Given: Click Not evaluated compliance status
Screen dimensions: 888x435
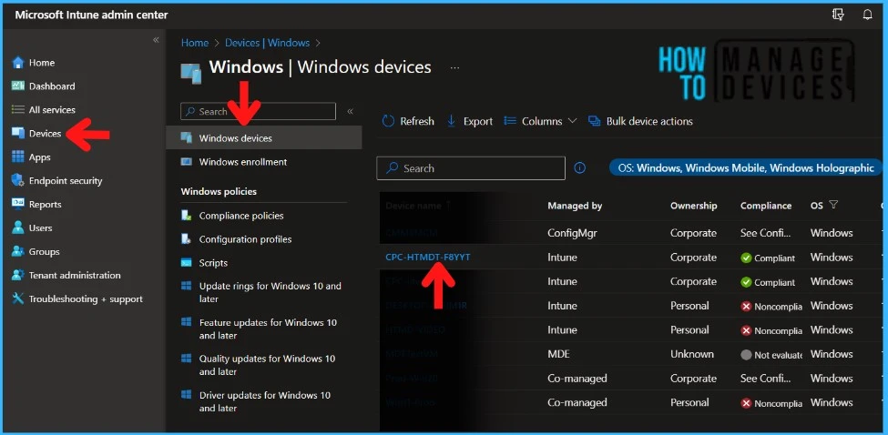Looking at the screenshot, I should (771, 355).
